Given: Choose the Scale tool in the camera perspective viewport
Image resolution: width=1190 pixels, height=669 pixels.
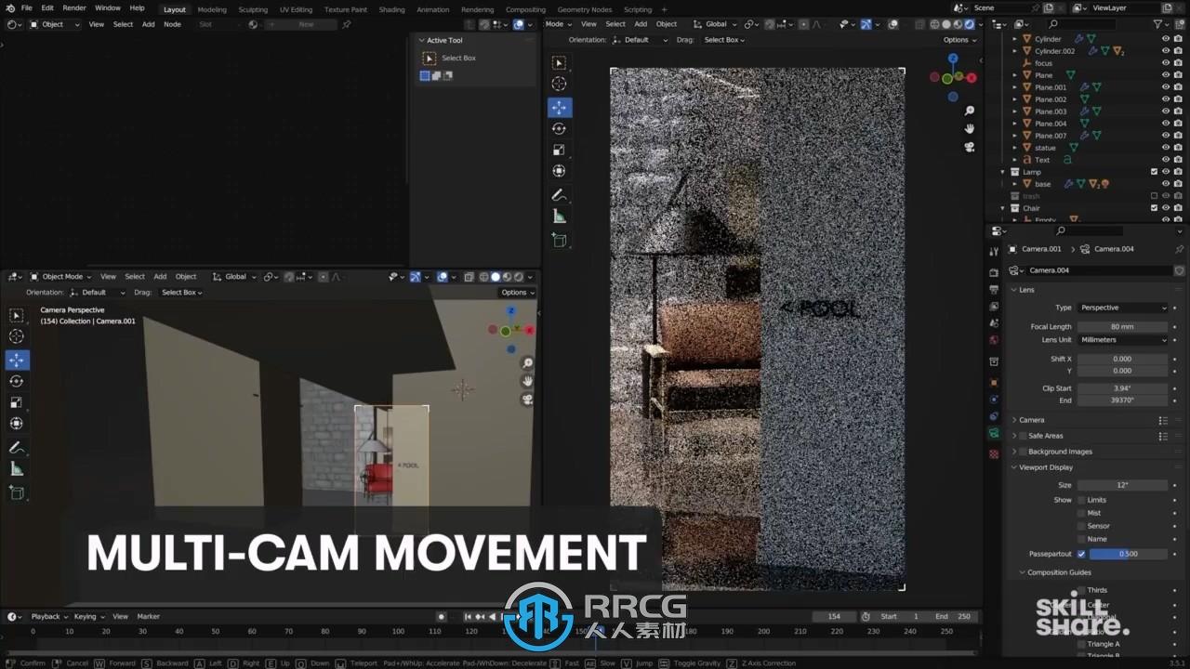Looking at the screenshot, I should coord(17,402).
